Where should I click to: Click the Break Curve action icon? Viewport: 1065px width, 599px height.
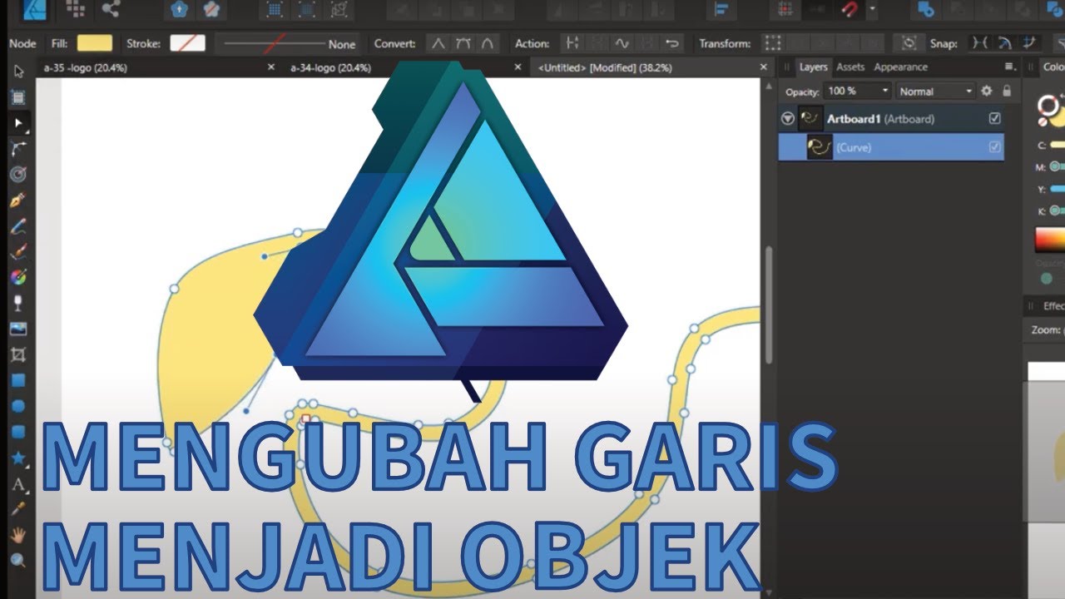pyautogui.click(x=572, y=43)
